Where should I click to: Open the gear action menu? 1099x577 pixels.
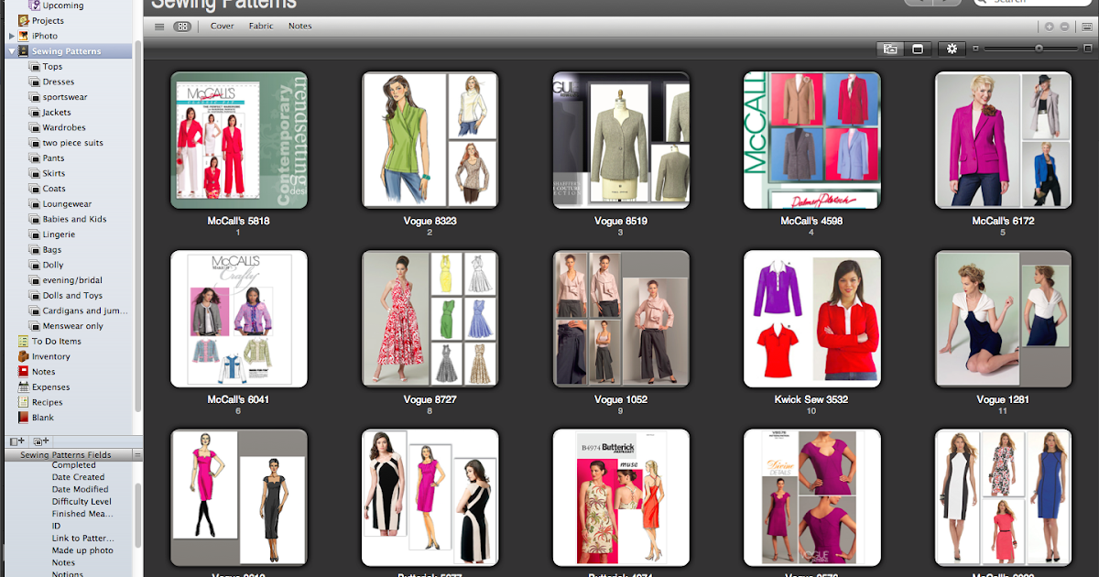pyautogui.click(x=952, y=49)
